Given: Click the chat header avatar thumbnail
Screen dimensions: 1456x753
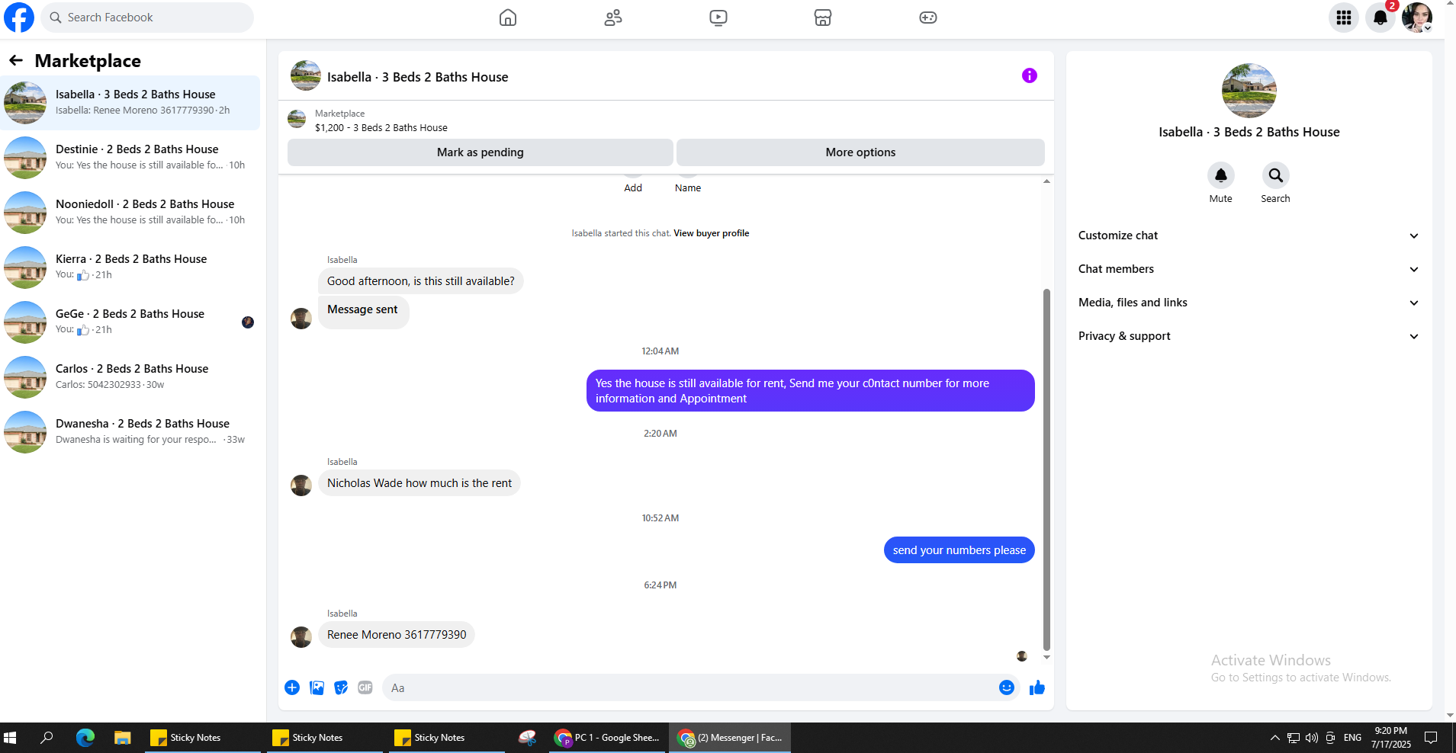Looking at the screenshot, I should click(x=306, y=75).
